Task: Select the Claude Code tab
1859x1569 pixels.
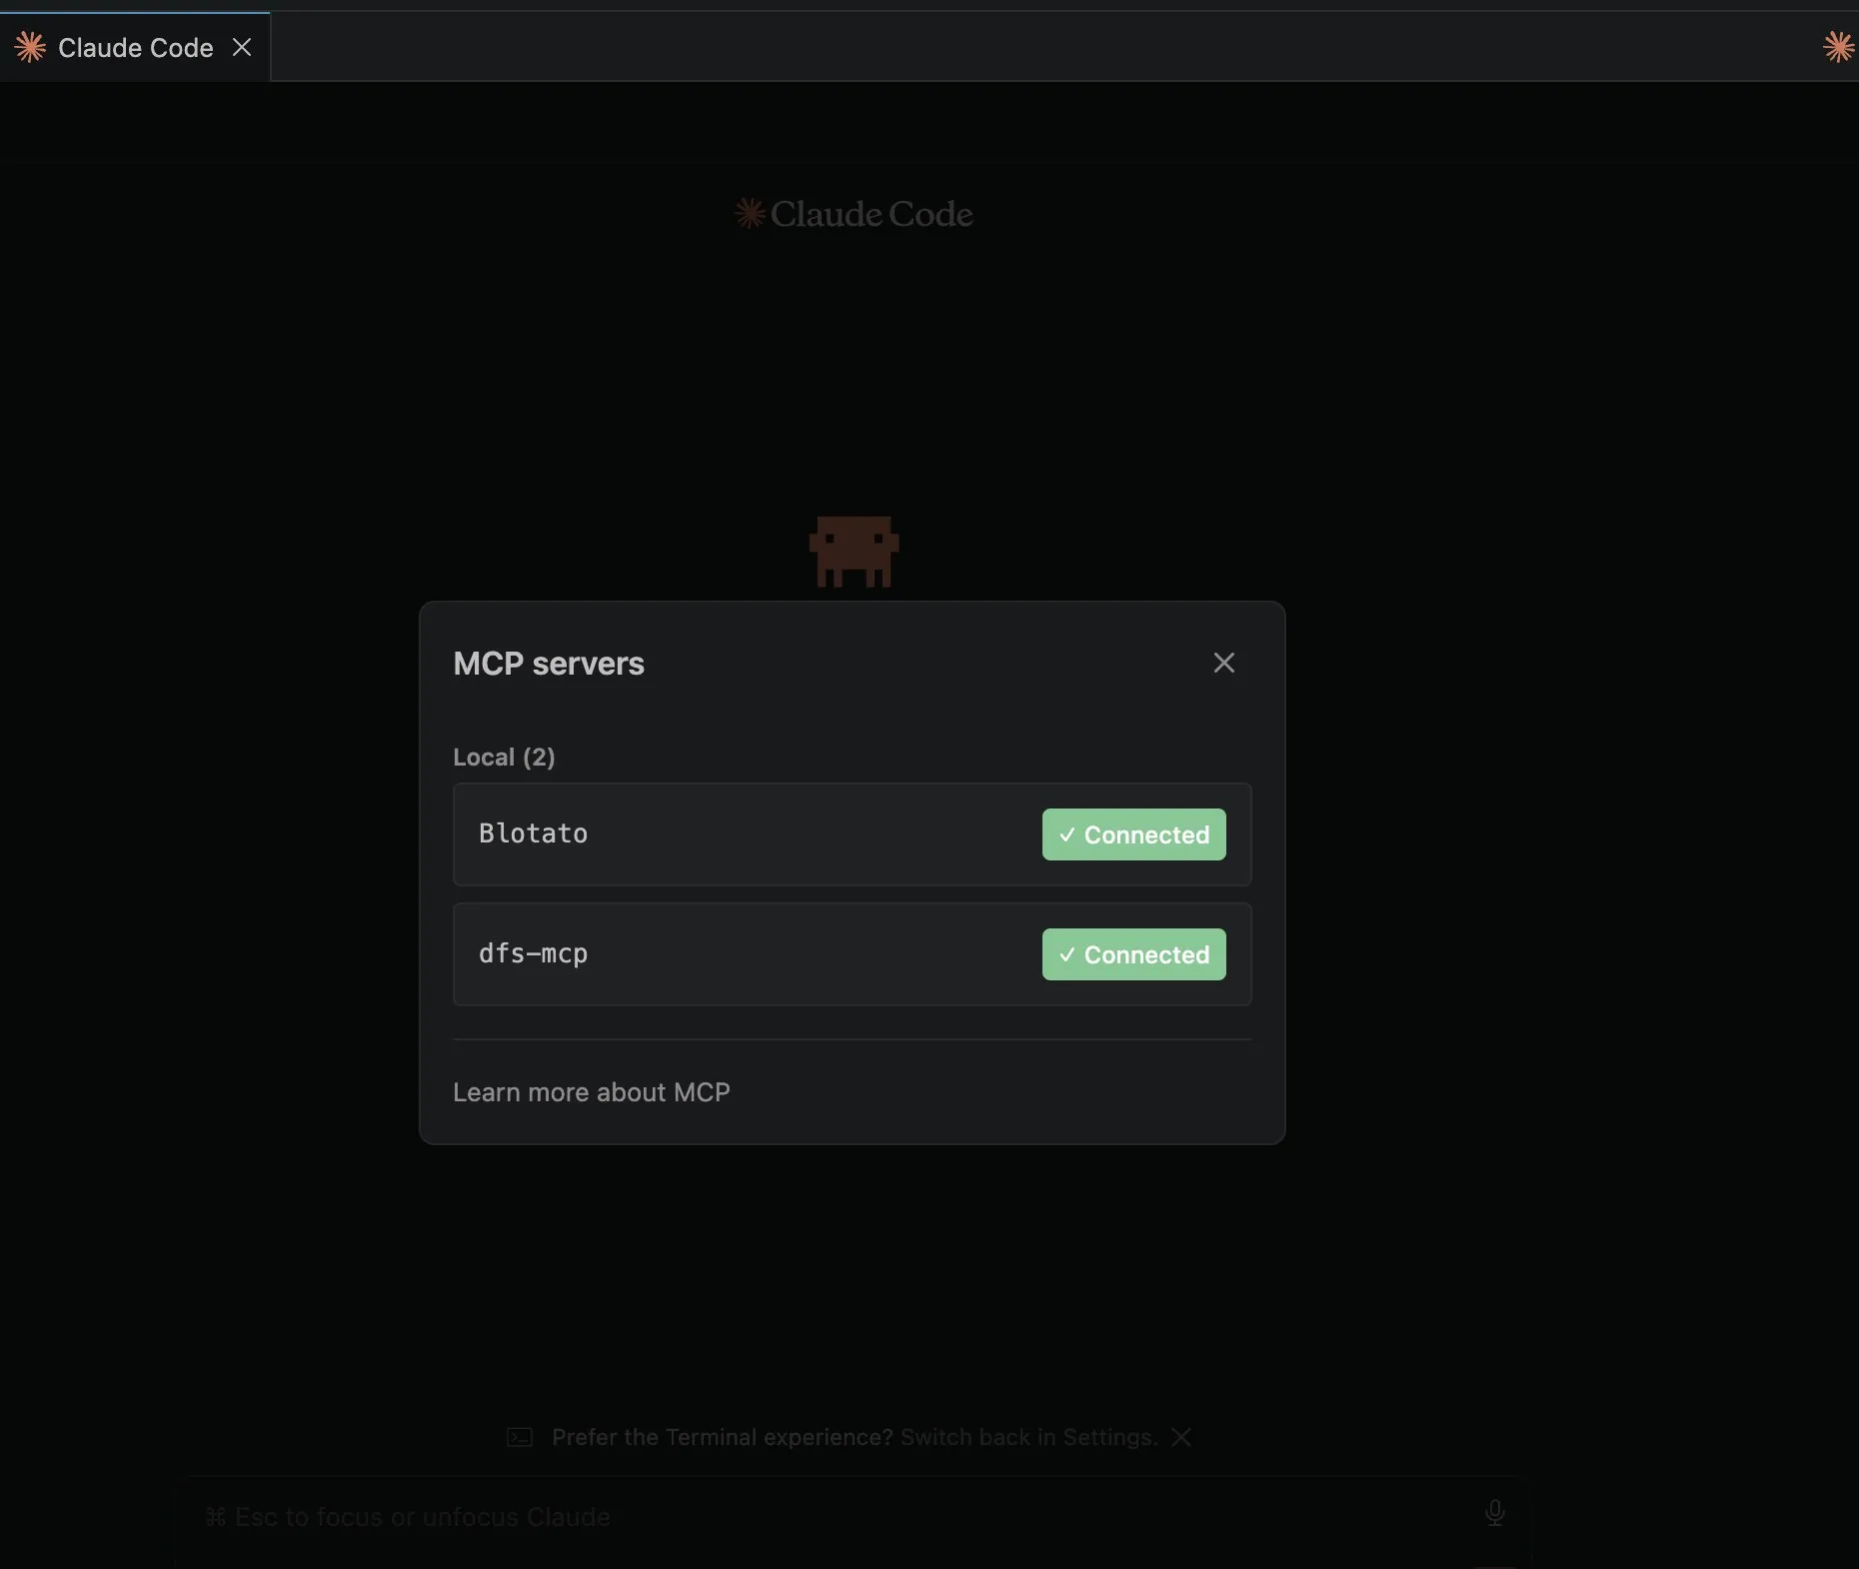Action: click(x=135, y=47)
